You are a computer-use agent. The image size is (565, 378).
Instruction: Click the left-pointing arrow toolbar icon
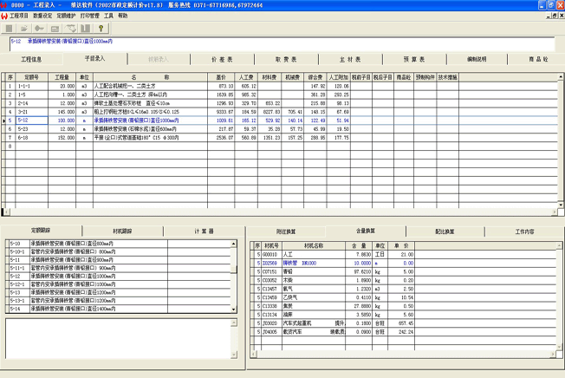click(40, 27)
